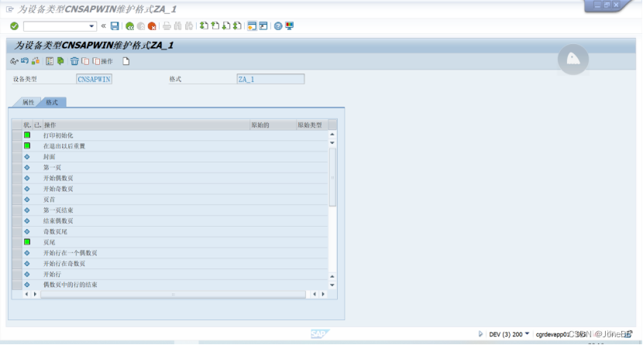Click table configuration corner button in header
This screenshot has height=345, width=643.
[x=333, y=125]
